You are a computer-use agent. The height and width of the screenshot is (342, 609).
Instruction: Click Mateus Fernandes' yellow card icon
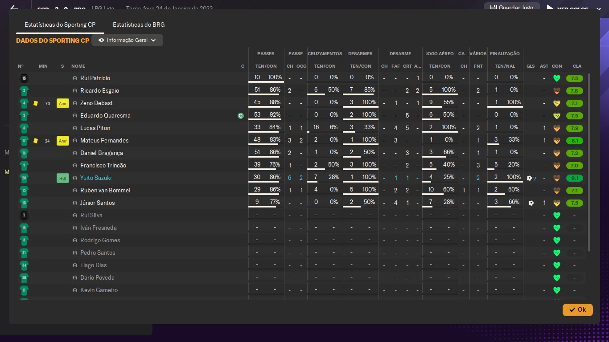(x=36, y=141)
